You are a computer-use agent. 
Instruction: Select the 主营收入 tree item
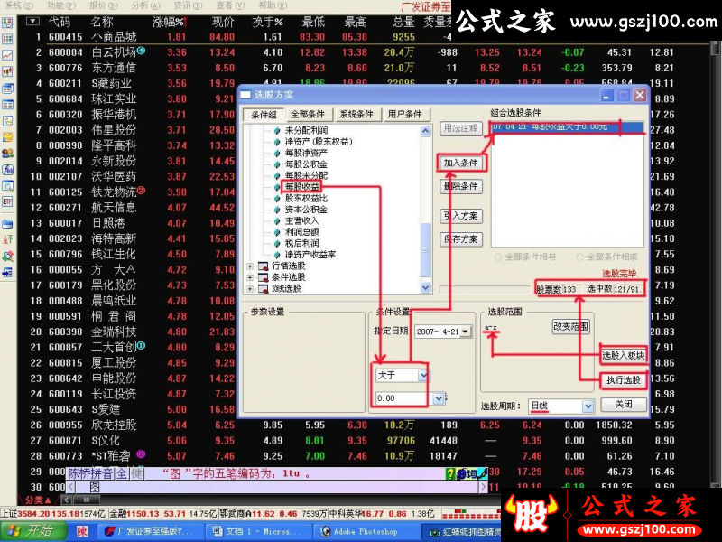(301, 220)
